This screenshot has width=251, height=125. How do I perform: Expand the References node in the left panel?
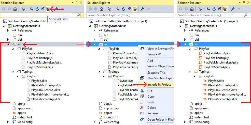point(8,30)
